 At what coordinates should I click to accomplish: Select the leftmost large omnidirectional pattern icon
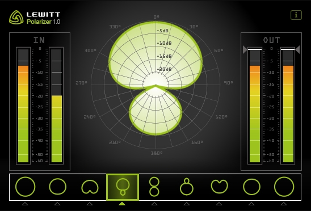[x=25, y=187]
